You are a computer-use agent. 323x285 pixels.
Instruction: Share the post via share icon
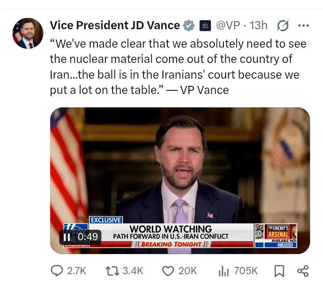(303, 271)
